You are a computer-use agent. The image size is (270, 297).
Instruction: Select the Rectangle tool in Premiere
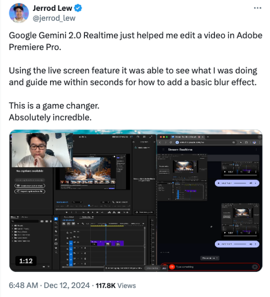56,244
